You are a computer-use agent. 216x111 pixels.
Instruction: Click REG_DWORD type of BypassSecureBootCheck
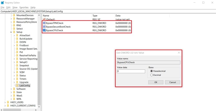[x=99, y=27]
